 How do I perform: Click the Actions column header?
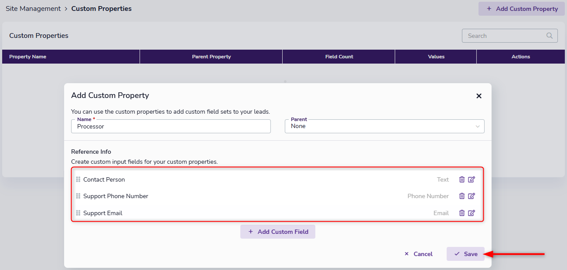(x=521, y=57)
